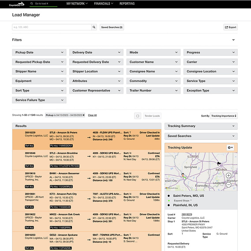The height and width of the screenshot is (251, 251).
Task: Open My Network menu
Action: 77,4
